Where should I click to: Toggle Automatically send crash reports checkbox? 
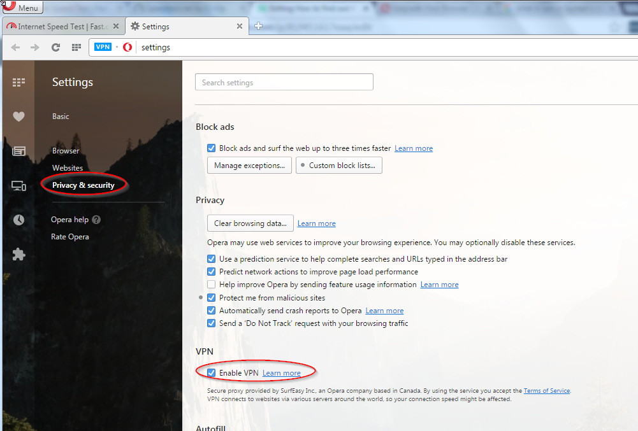(211, 310)
